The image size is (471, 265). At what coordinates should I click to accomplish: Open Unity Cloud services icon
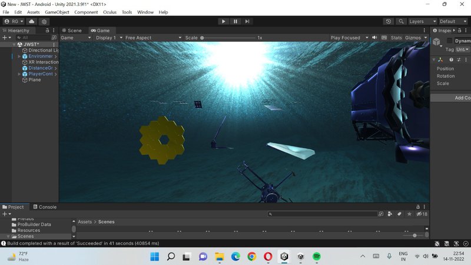[31, 21]
